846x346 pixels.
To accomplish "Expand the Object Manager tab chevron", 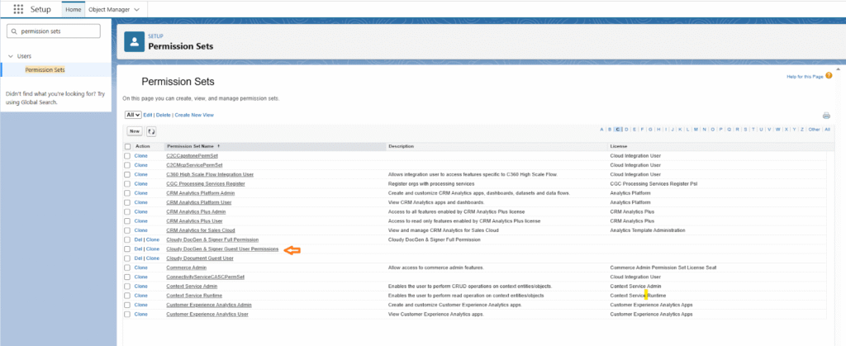I will pos(135,9).
